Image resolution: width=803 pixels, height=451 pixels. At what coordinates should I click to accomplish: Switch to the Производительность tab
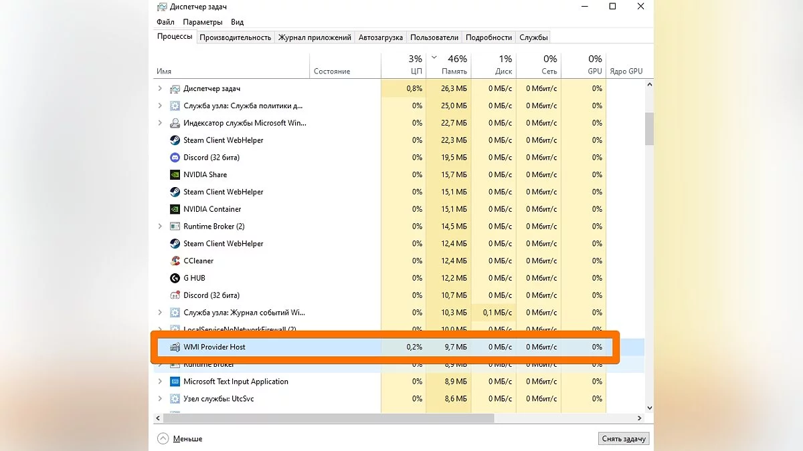coord(235,37)
